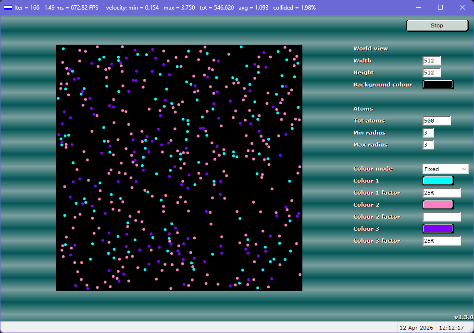
Task: Click the world Height input field
Action: click(431, 73)
